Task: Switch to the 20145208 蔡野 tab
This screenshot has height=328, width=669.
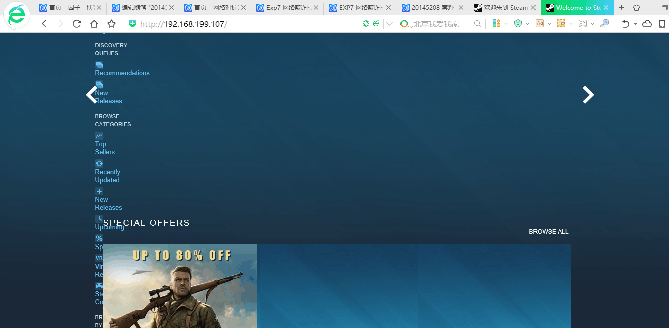Action: coord(432,8)
